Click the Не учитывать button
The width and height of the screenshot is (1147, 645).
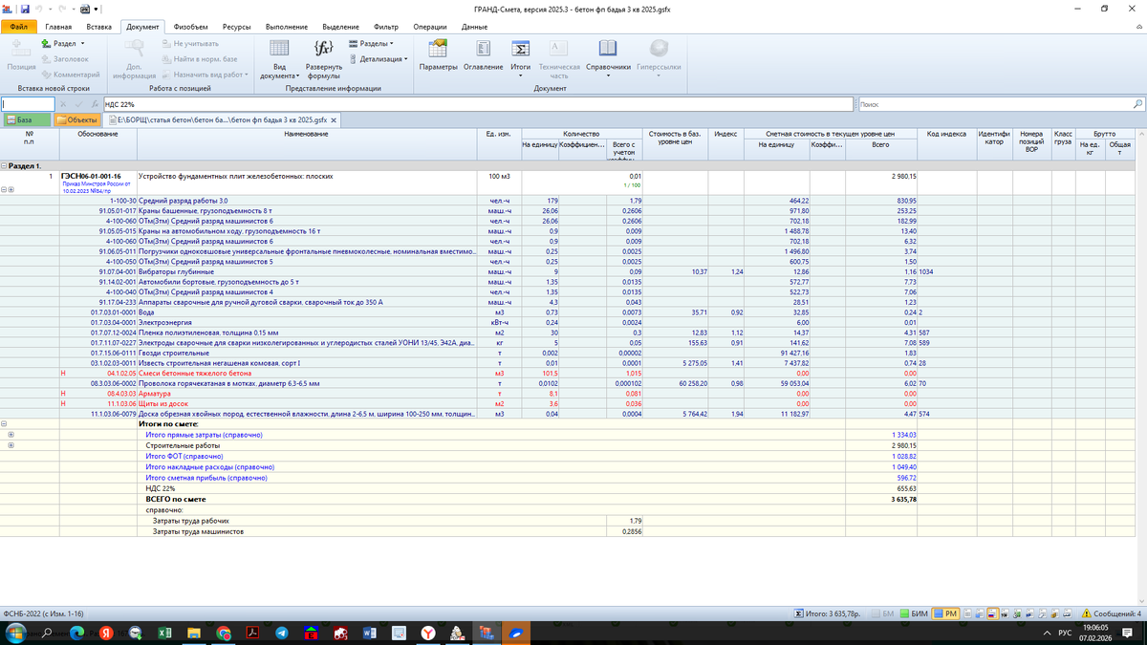tap(189, 44)
